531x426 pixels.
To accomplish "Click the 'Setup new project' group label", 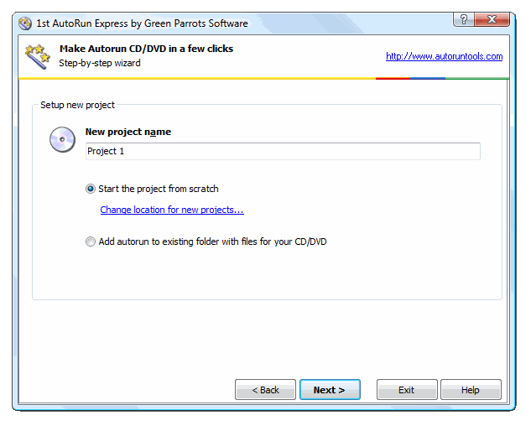I will tap(77, 105).
